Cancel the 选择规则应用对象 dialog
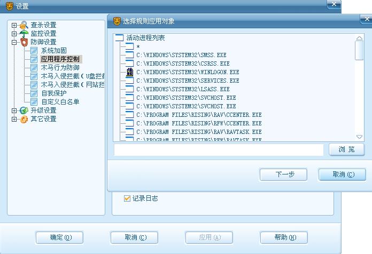Screen dimensions: 372x254 [x=342, y=174]
